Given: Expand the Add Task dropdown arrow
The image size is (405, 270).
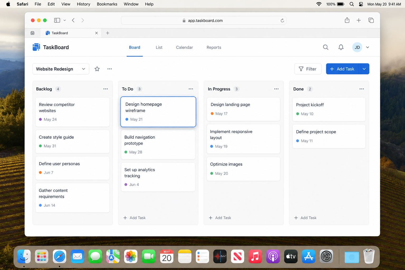Looking at the screenshot, I should [364, 69].
